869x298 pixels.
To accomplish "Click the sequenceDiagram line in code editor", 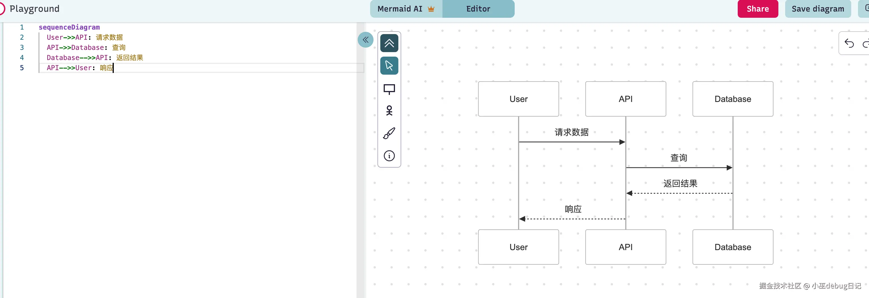I will 69,27.
